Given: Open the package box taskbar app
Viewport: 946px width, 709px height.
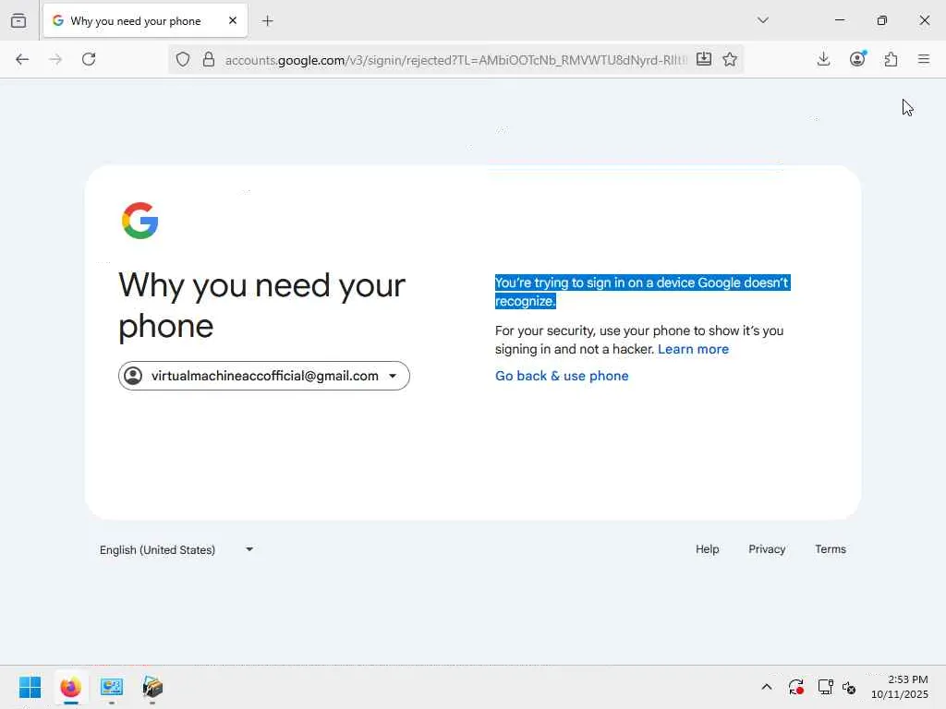Looking at the screenshot, I should click(x=152, y=687).
